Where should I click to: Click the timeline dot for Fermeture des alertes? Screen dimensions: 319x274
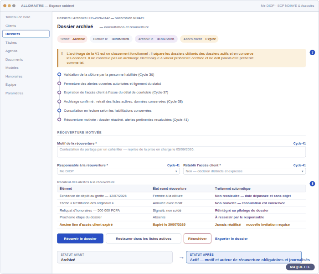tap(59, 83)
